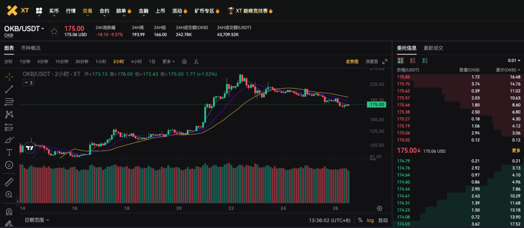
Task: Switch chart to 深度图 view
Action: pyautogui.click(x=372, y=61)
